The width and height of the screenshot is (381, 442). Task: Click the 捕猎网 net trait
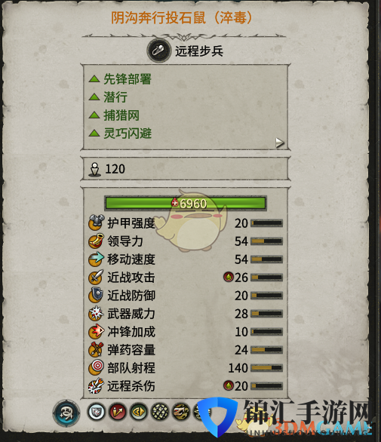coord(114,115)
